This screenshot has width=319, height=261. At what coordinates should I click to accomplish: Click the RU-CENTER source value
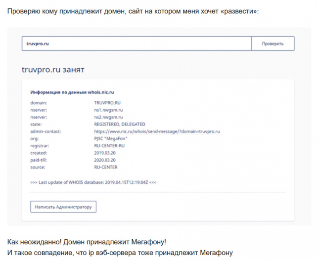[x=106, y=168]
